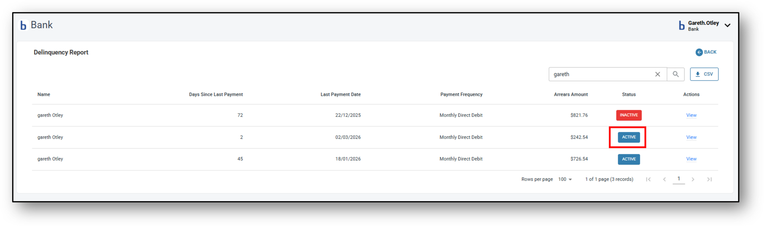
Task: Open the Rows per page dropdown
Action: point(565,179)
